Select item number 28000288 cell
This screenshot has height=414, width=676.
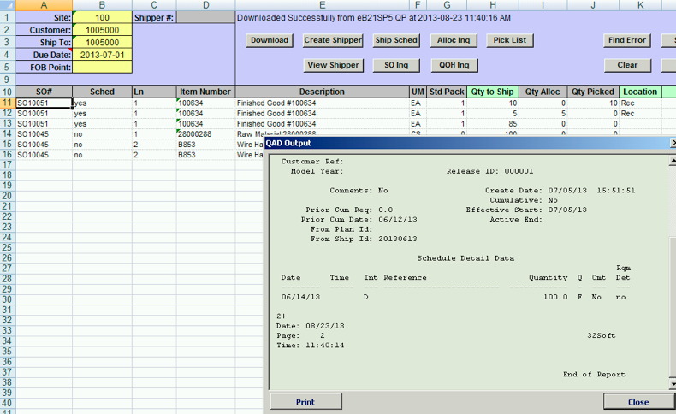click(205, 134)
